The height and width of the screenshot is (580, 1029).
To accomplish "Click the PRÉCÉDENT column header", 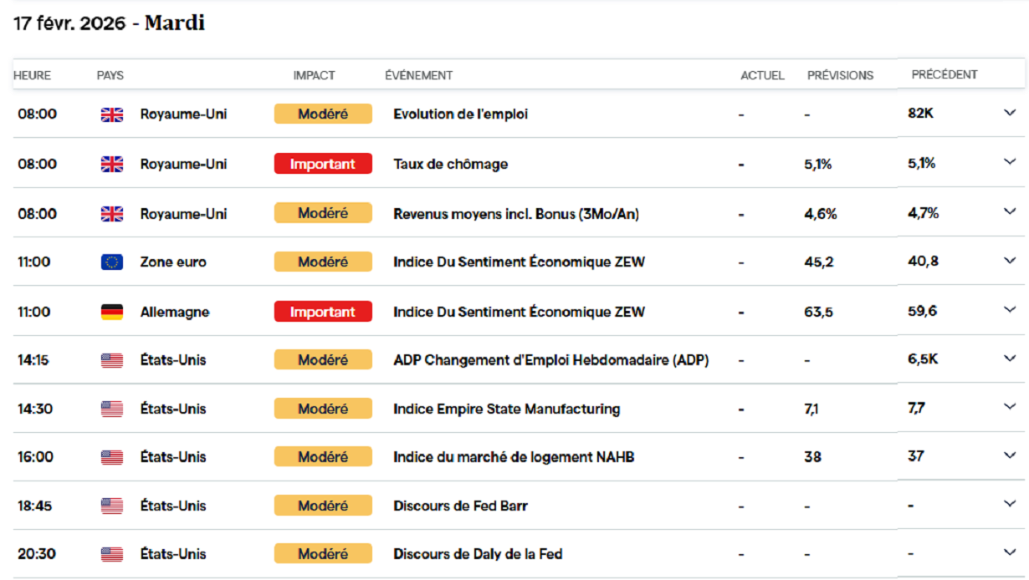I will (x=945, y=74).
